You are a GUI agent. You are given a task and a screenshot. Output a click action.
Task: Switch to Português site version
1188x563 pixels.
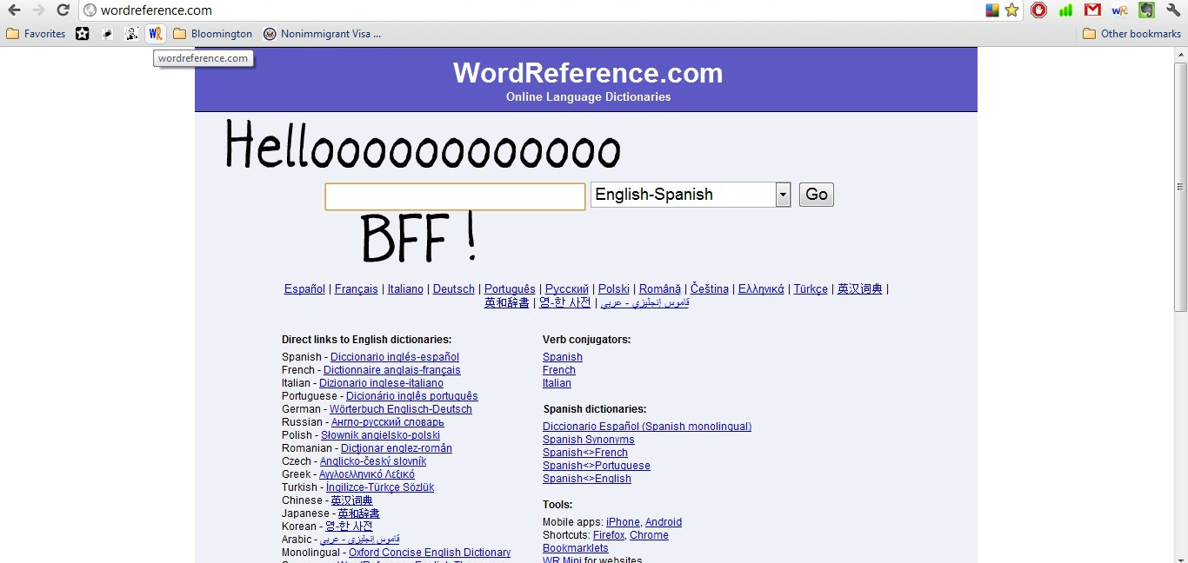click(x=510, y=289)
